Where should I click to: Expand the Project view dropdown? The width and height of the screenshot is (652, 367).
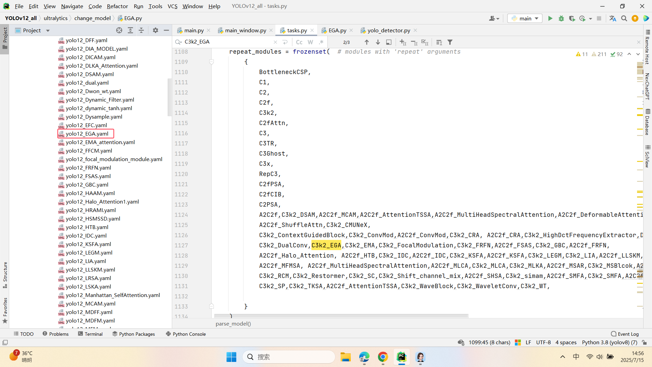point(48,31)
